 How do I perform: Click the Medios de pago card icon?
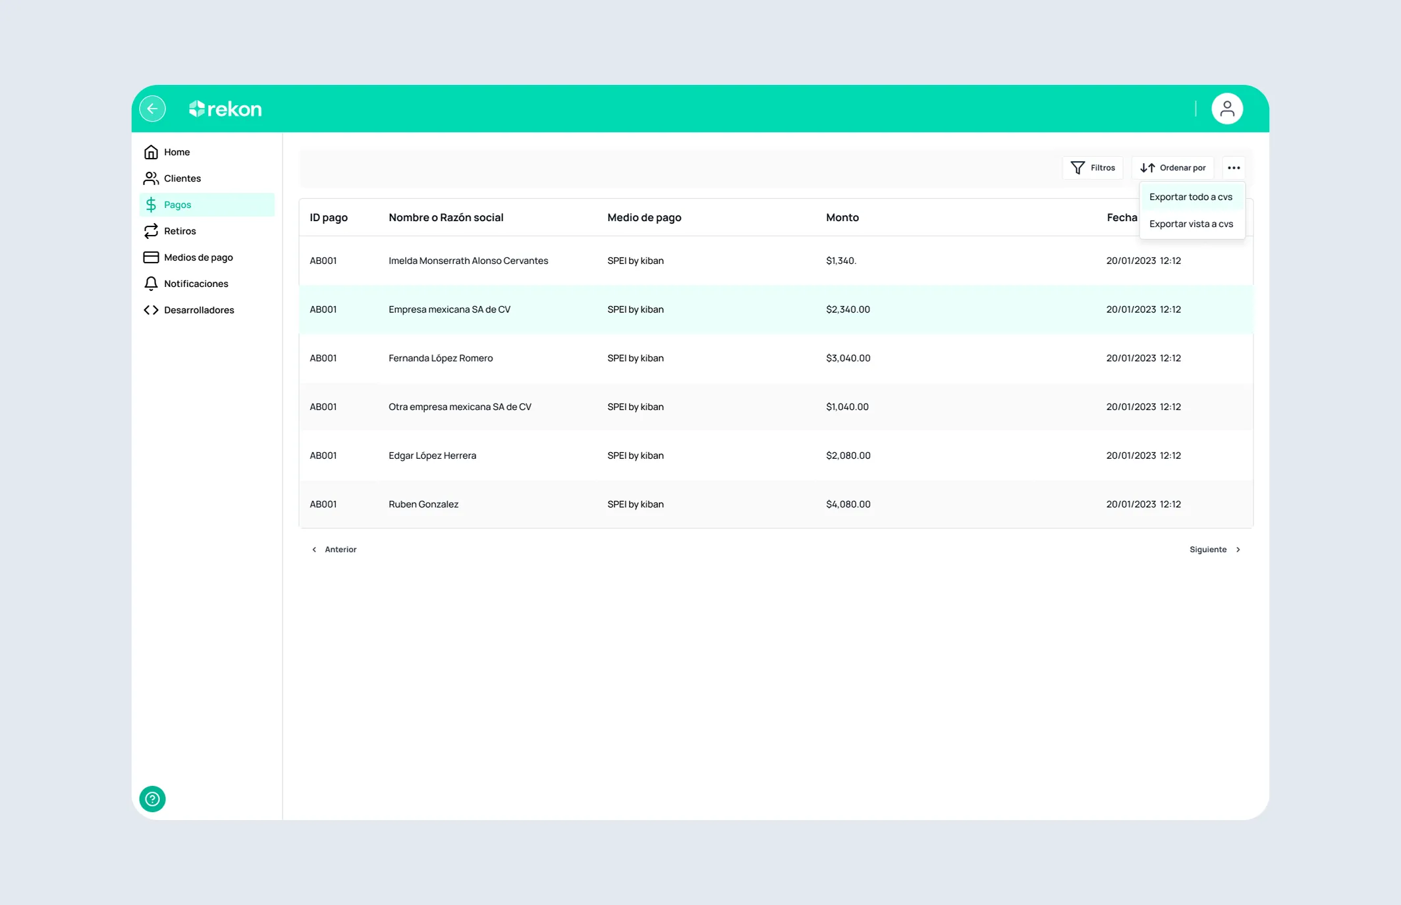point(151,257)
